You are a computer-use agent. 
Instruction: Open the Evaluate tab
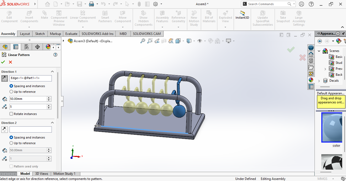tap(71, 34)
